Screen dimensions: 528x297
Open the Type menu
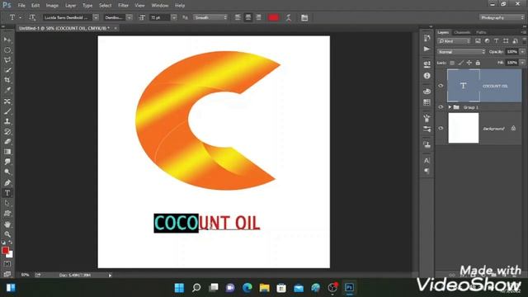point(87,6)
